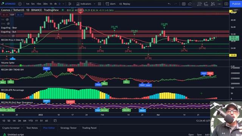
Task: Click the blue buy price 30.34 box
Action: pyautogui.click(x=20, y=15)
